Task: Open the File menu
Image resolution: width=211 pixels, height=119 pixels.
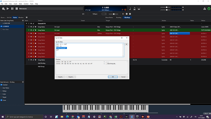Action: point(2,4)
